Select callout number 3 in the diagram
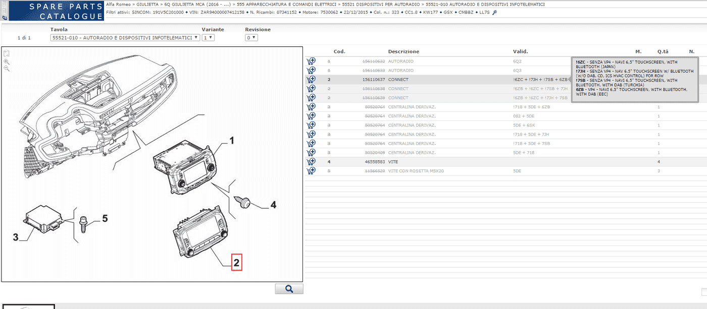This screenshot has height=309, width=707. click(16, 237)
